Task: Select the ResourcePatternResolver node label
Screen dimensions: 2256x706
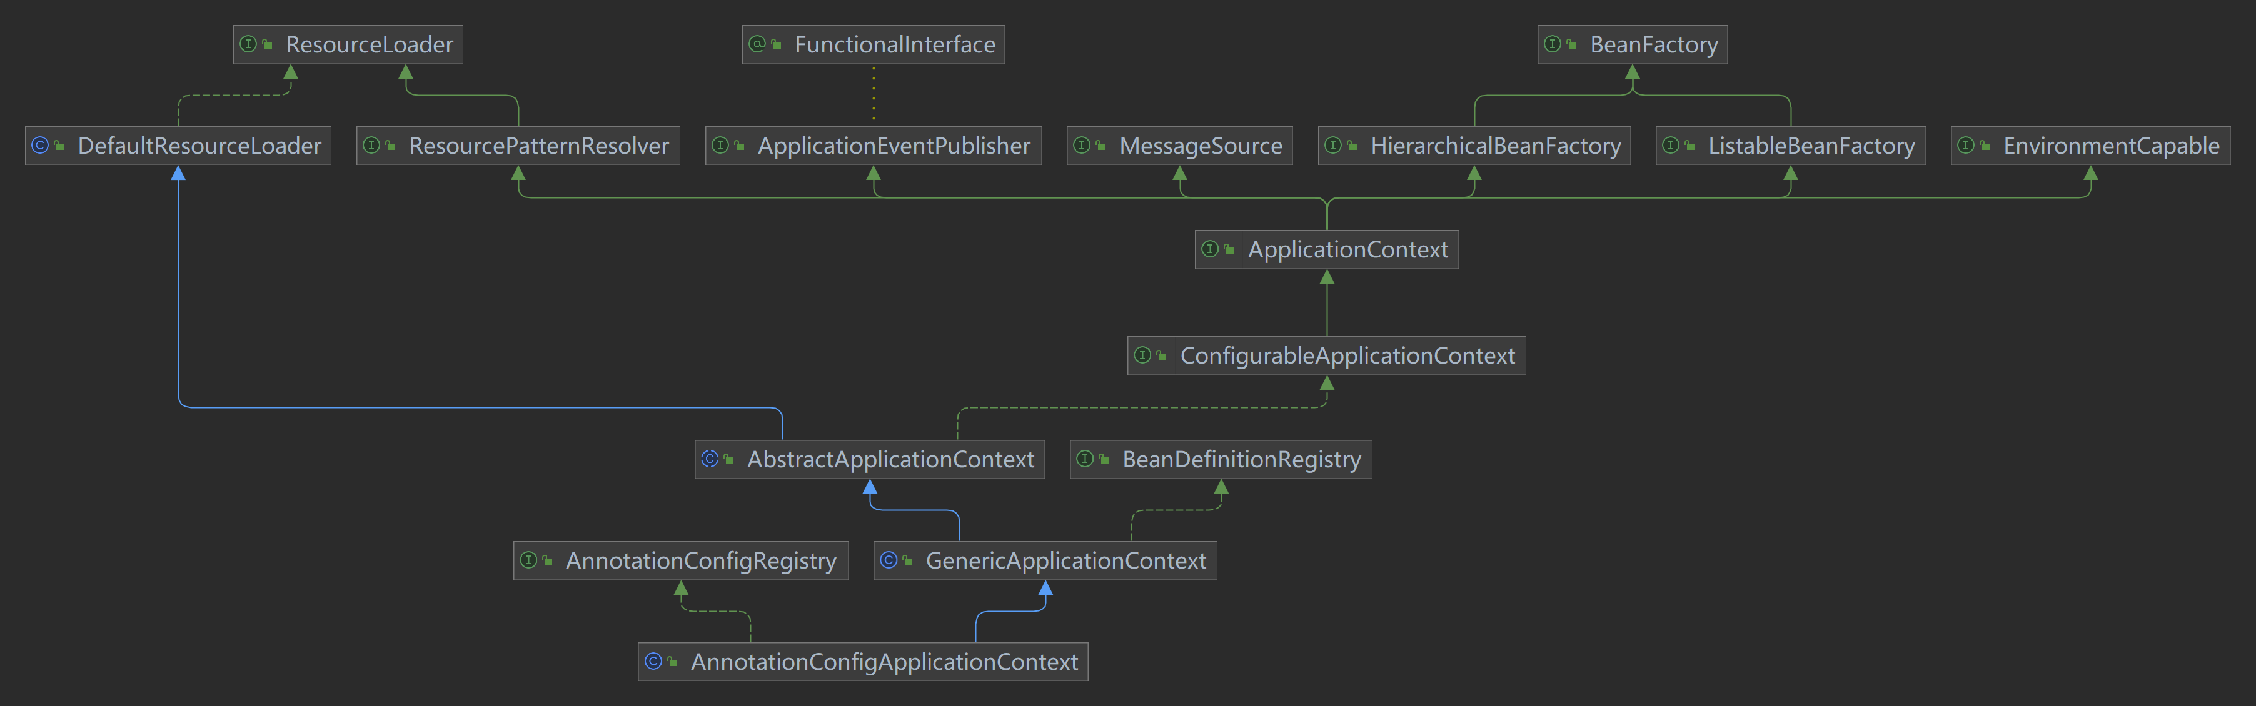Action: click(x=538, y=146)
